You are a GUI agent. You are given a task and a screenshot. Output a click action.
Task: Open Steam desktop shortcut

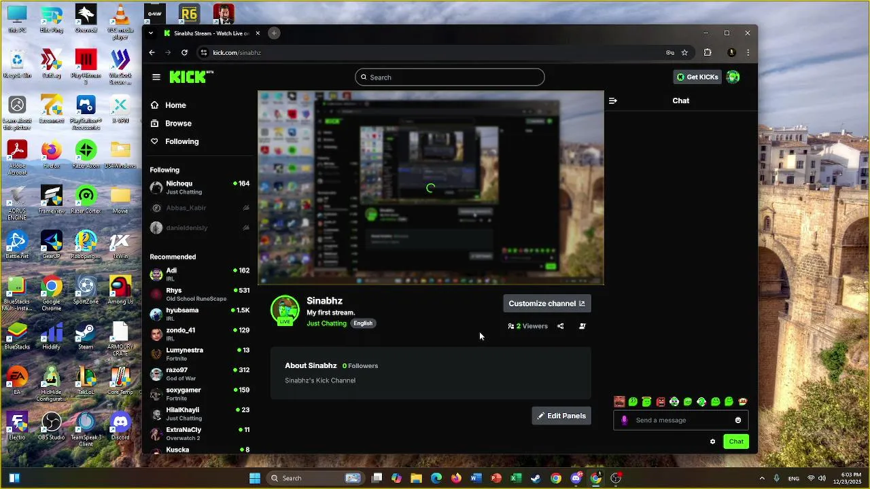click(x=86, y=336)
